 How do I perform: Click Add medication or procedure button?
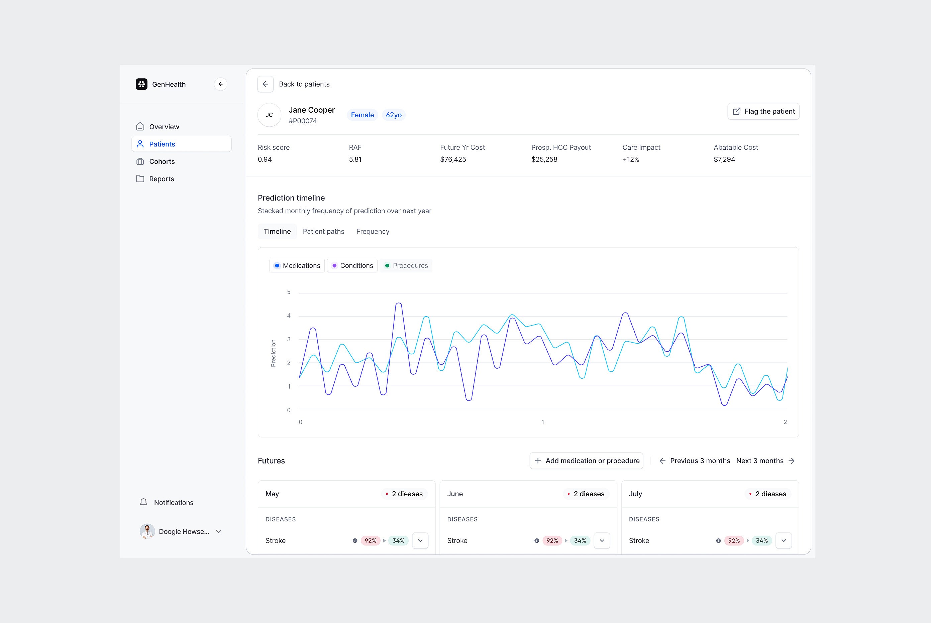(x=586, y=461)
